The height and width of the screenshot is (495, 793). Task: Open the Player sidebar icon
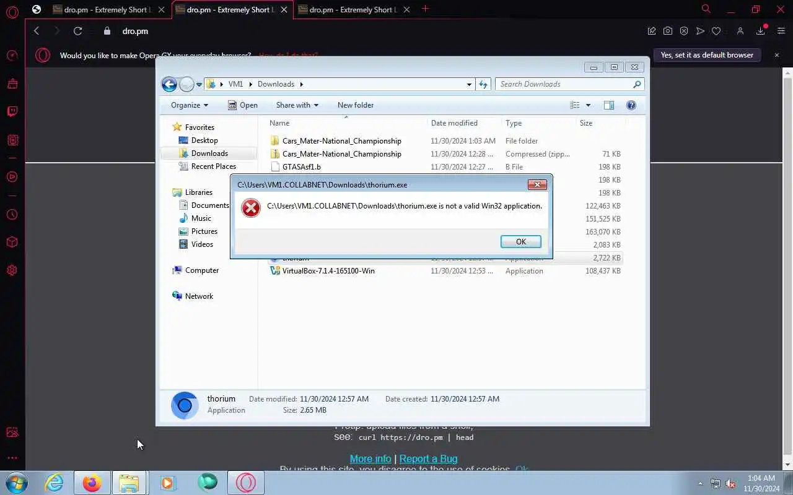[12, 177]
